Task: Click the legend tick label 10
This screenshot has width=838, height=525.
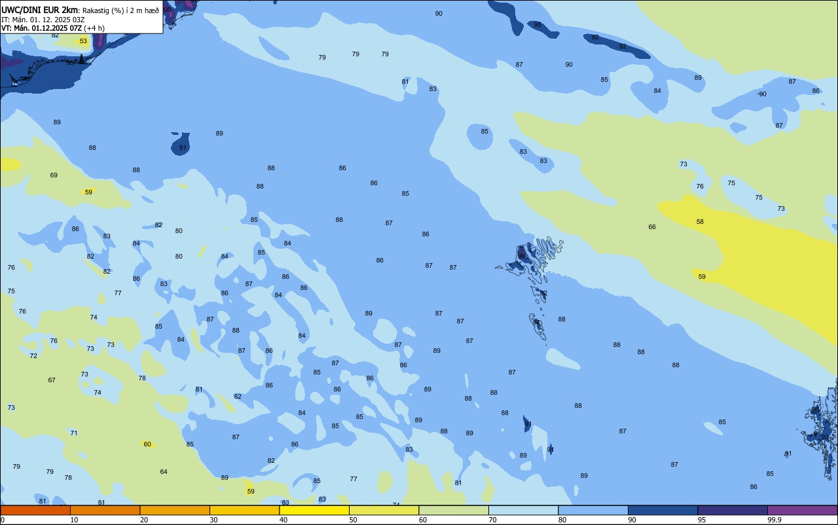Action: point(74,520)
